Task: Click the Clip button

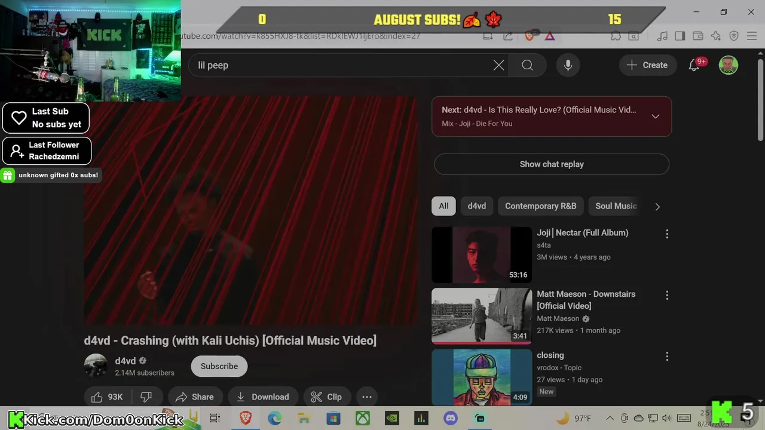Action: [x=327, y=397]
